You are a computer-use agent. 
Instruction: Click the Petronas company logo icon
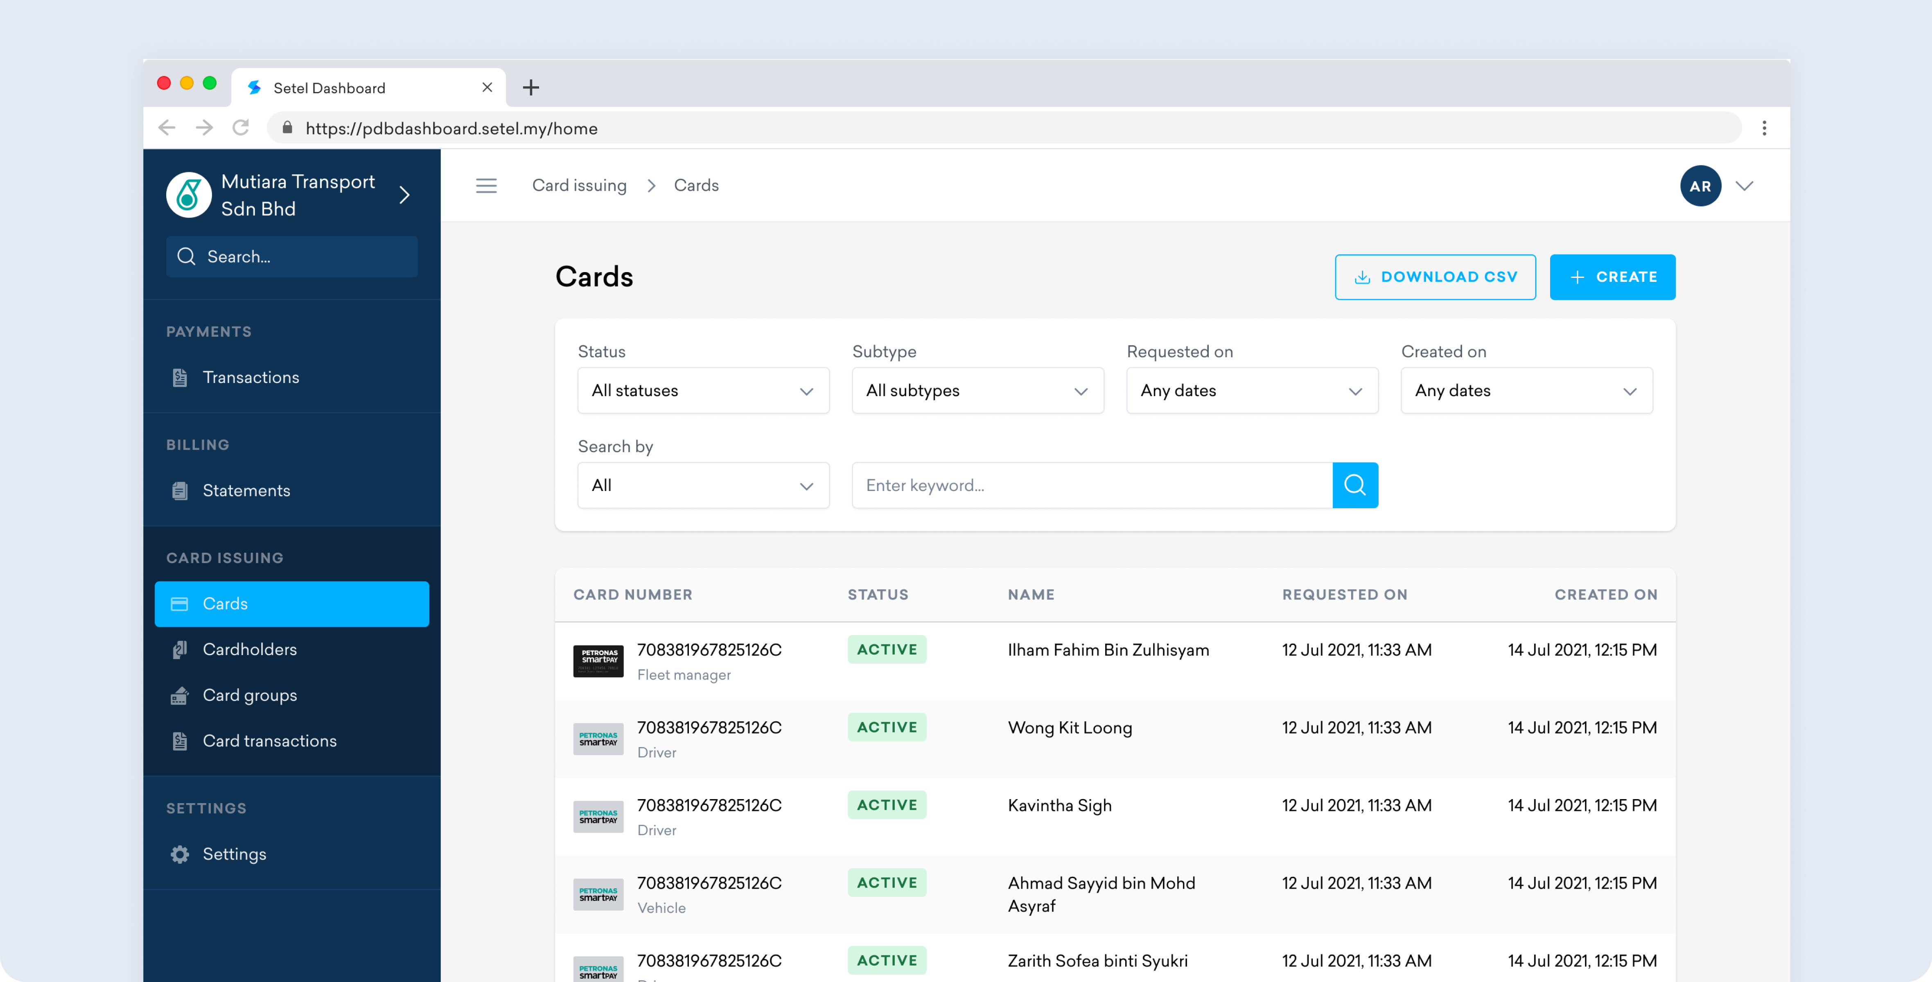pyautogui.click(x=188, y=195)
